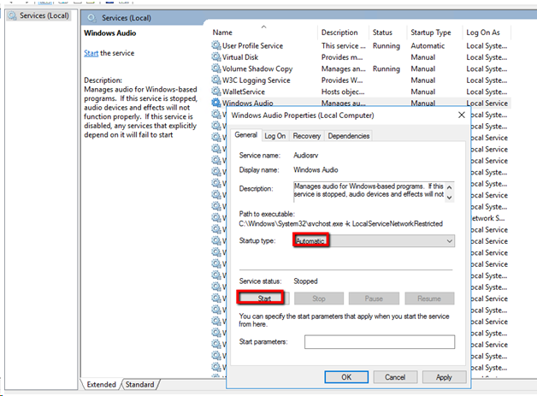This screenshot has height=396, width=537.
Task: Click the Start the service link
Action: 91,53
